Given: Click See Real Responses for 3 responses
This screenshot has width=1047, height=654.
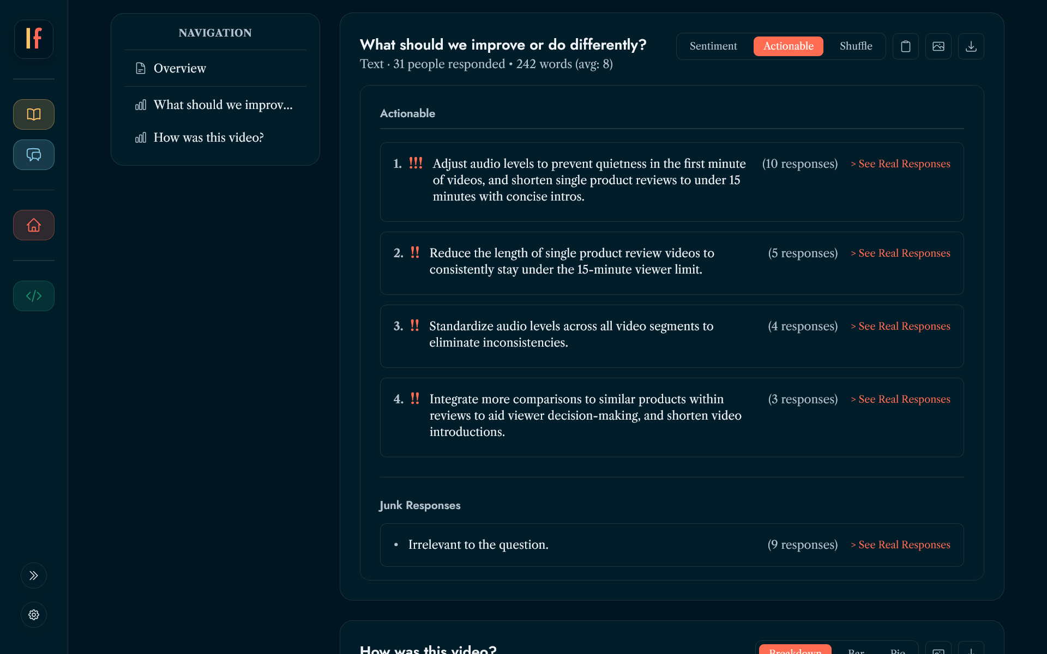Looking at the screenshot, I should 900,399.
